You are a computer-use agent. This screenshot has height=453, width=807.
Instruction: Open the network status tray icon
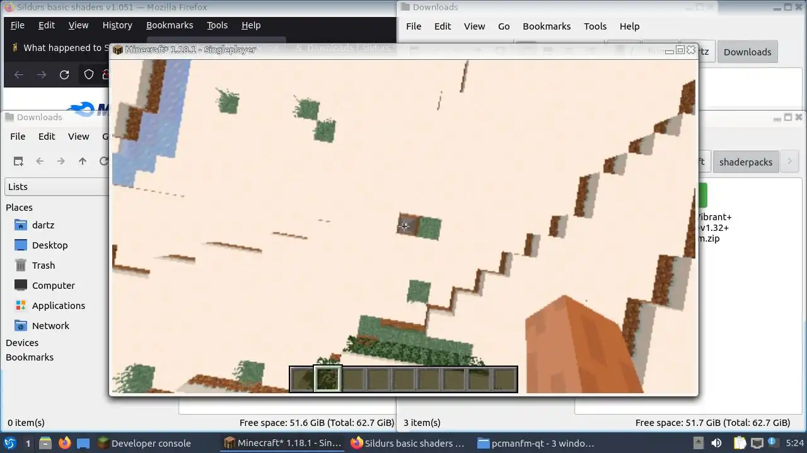[x=757, y=443]
